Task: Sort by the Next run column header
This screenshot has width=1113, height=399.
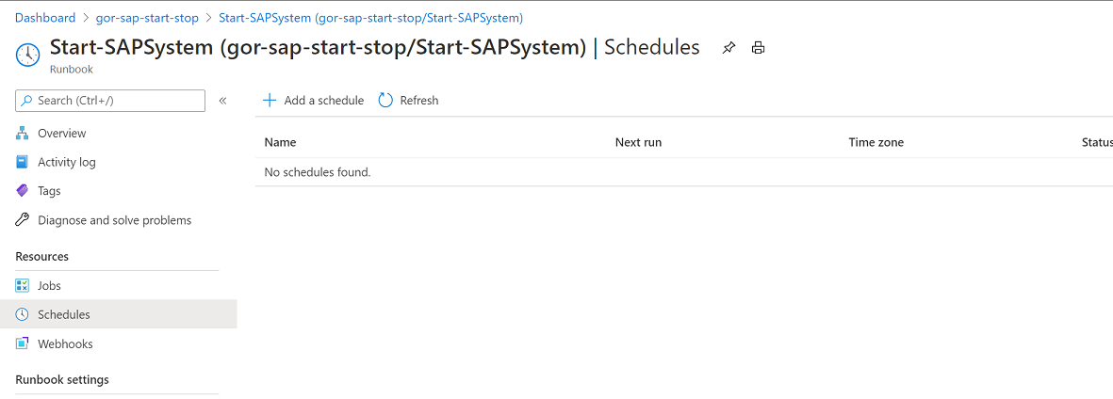Action: 638,142
